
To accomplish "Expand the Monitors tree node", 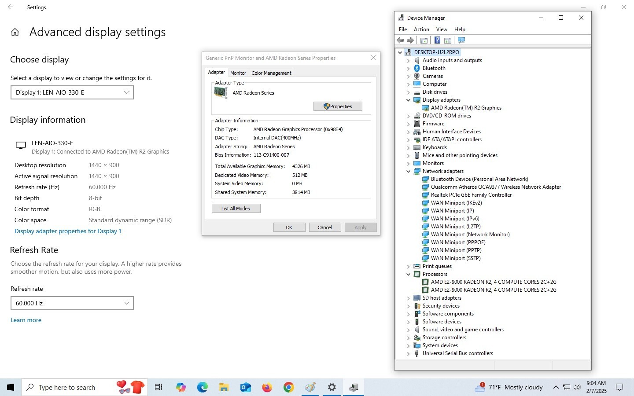I will [x=408, y=163].
